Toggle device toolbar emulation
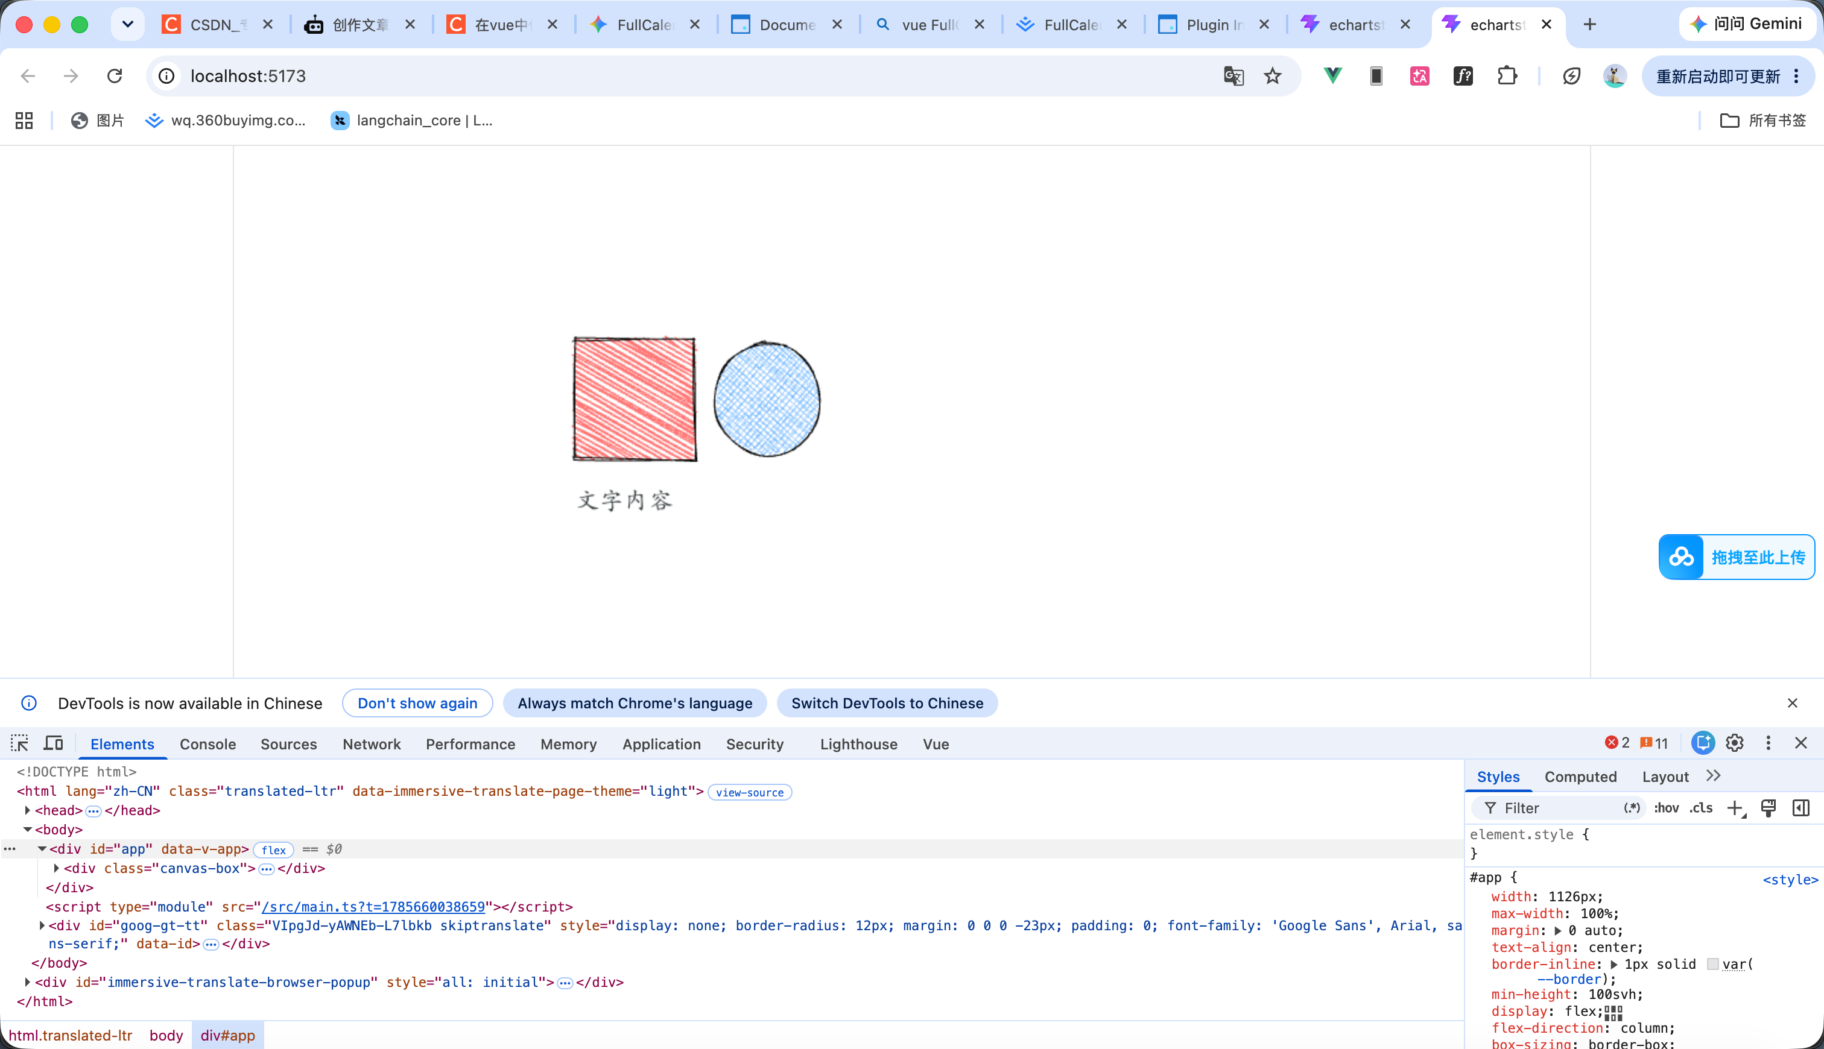The height and width of the screenshot is (1049, 1824). click(x=54, y=743)
